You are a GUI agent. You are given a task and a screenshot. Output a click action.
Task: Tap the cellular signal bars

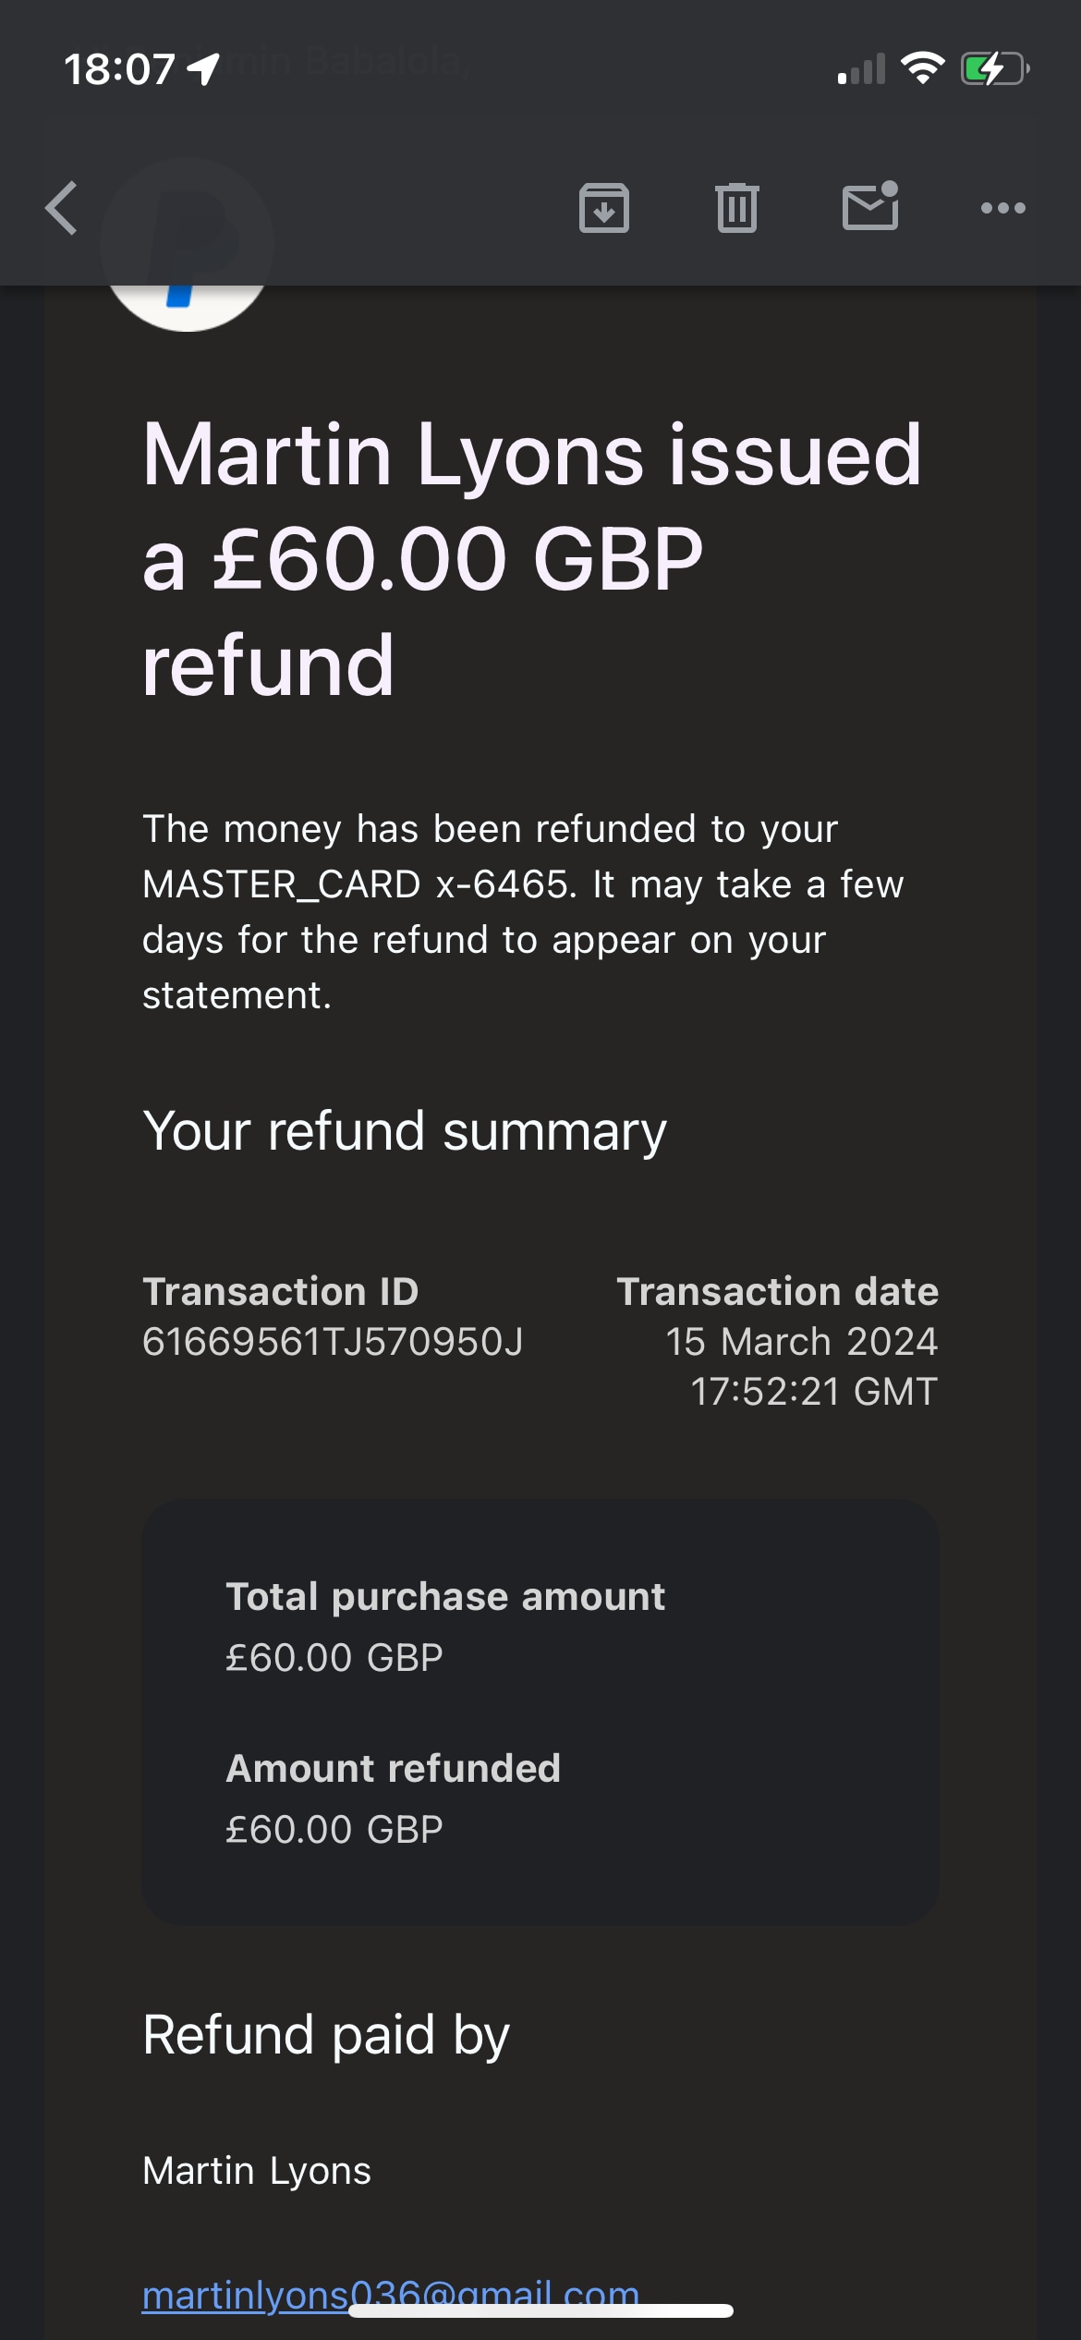coord(861,69)
